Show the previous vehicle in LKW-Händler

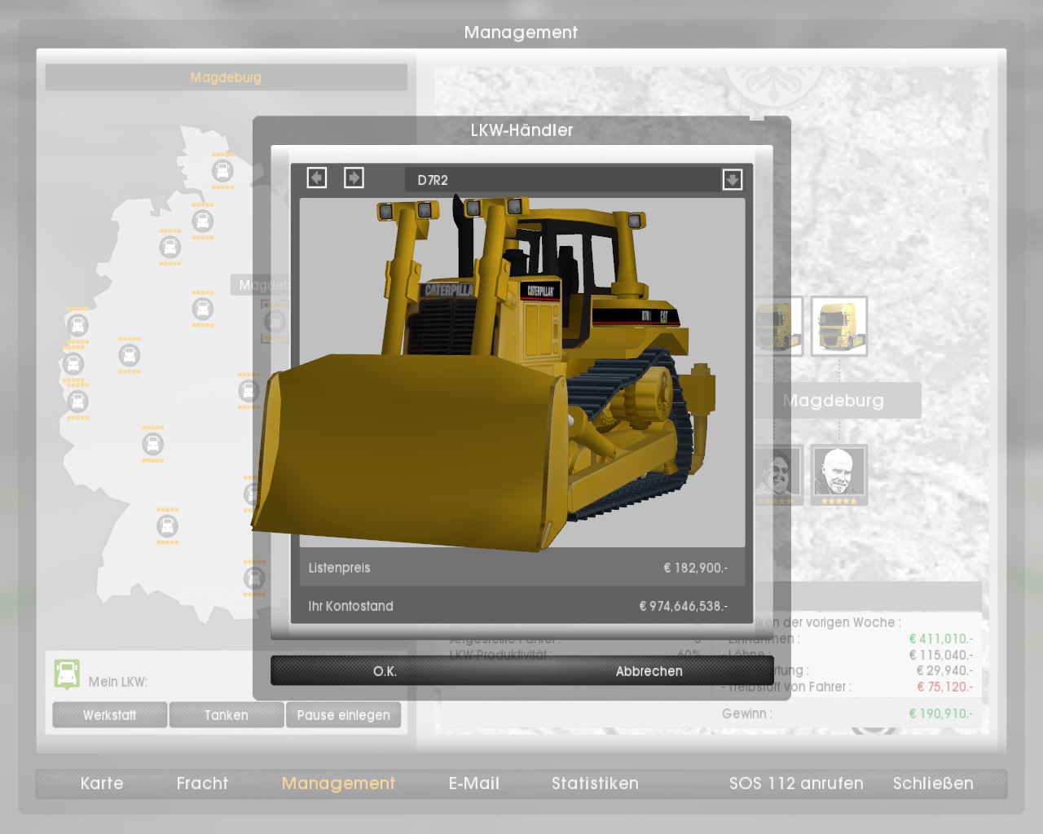click(317, 178)
